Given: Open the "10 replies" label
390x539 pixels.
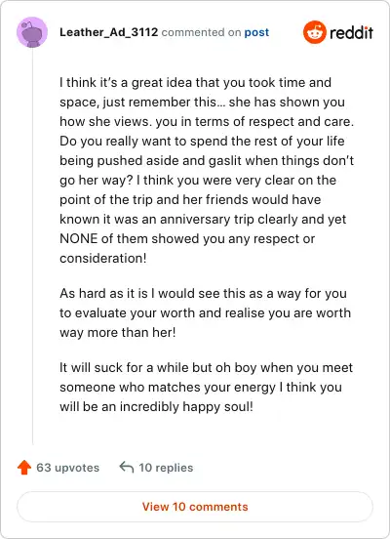Looking at the screenshot, I should (166, 468).
